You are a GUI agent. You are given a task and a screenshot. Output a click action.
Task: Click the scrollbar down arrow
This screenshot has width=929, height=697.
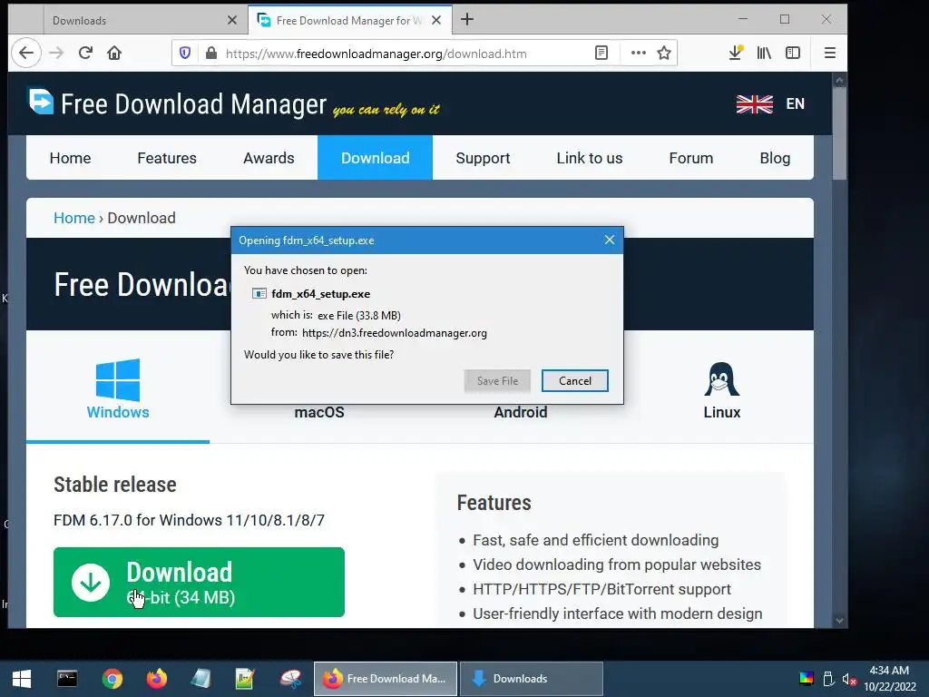pyautogui.click(x=839, y=621)
